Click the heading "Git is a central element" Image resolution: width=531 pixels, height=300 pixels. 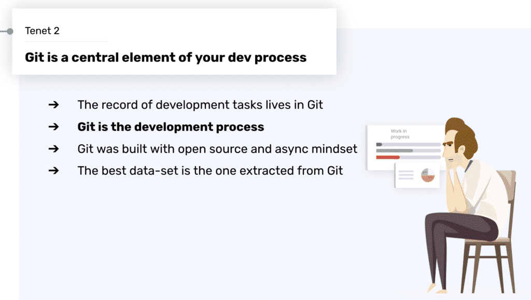pyautogui.click(x=165, y=57)
